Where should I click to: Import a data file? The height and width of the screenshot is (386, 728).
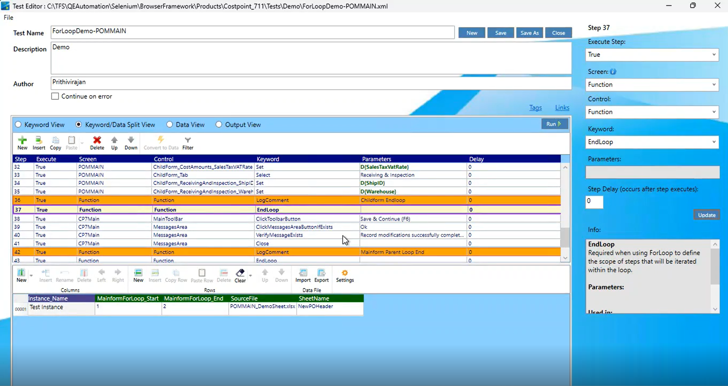click(x=303, y=275)
